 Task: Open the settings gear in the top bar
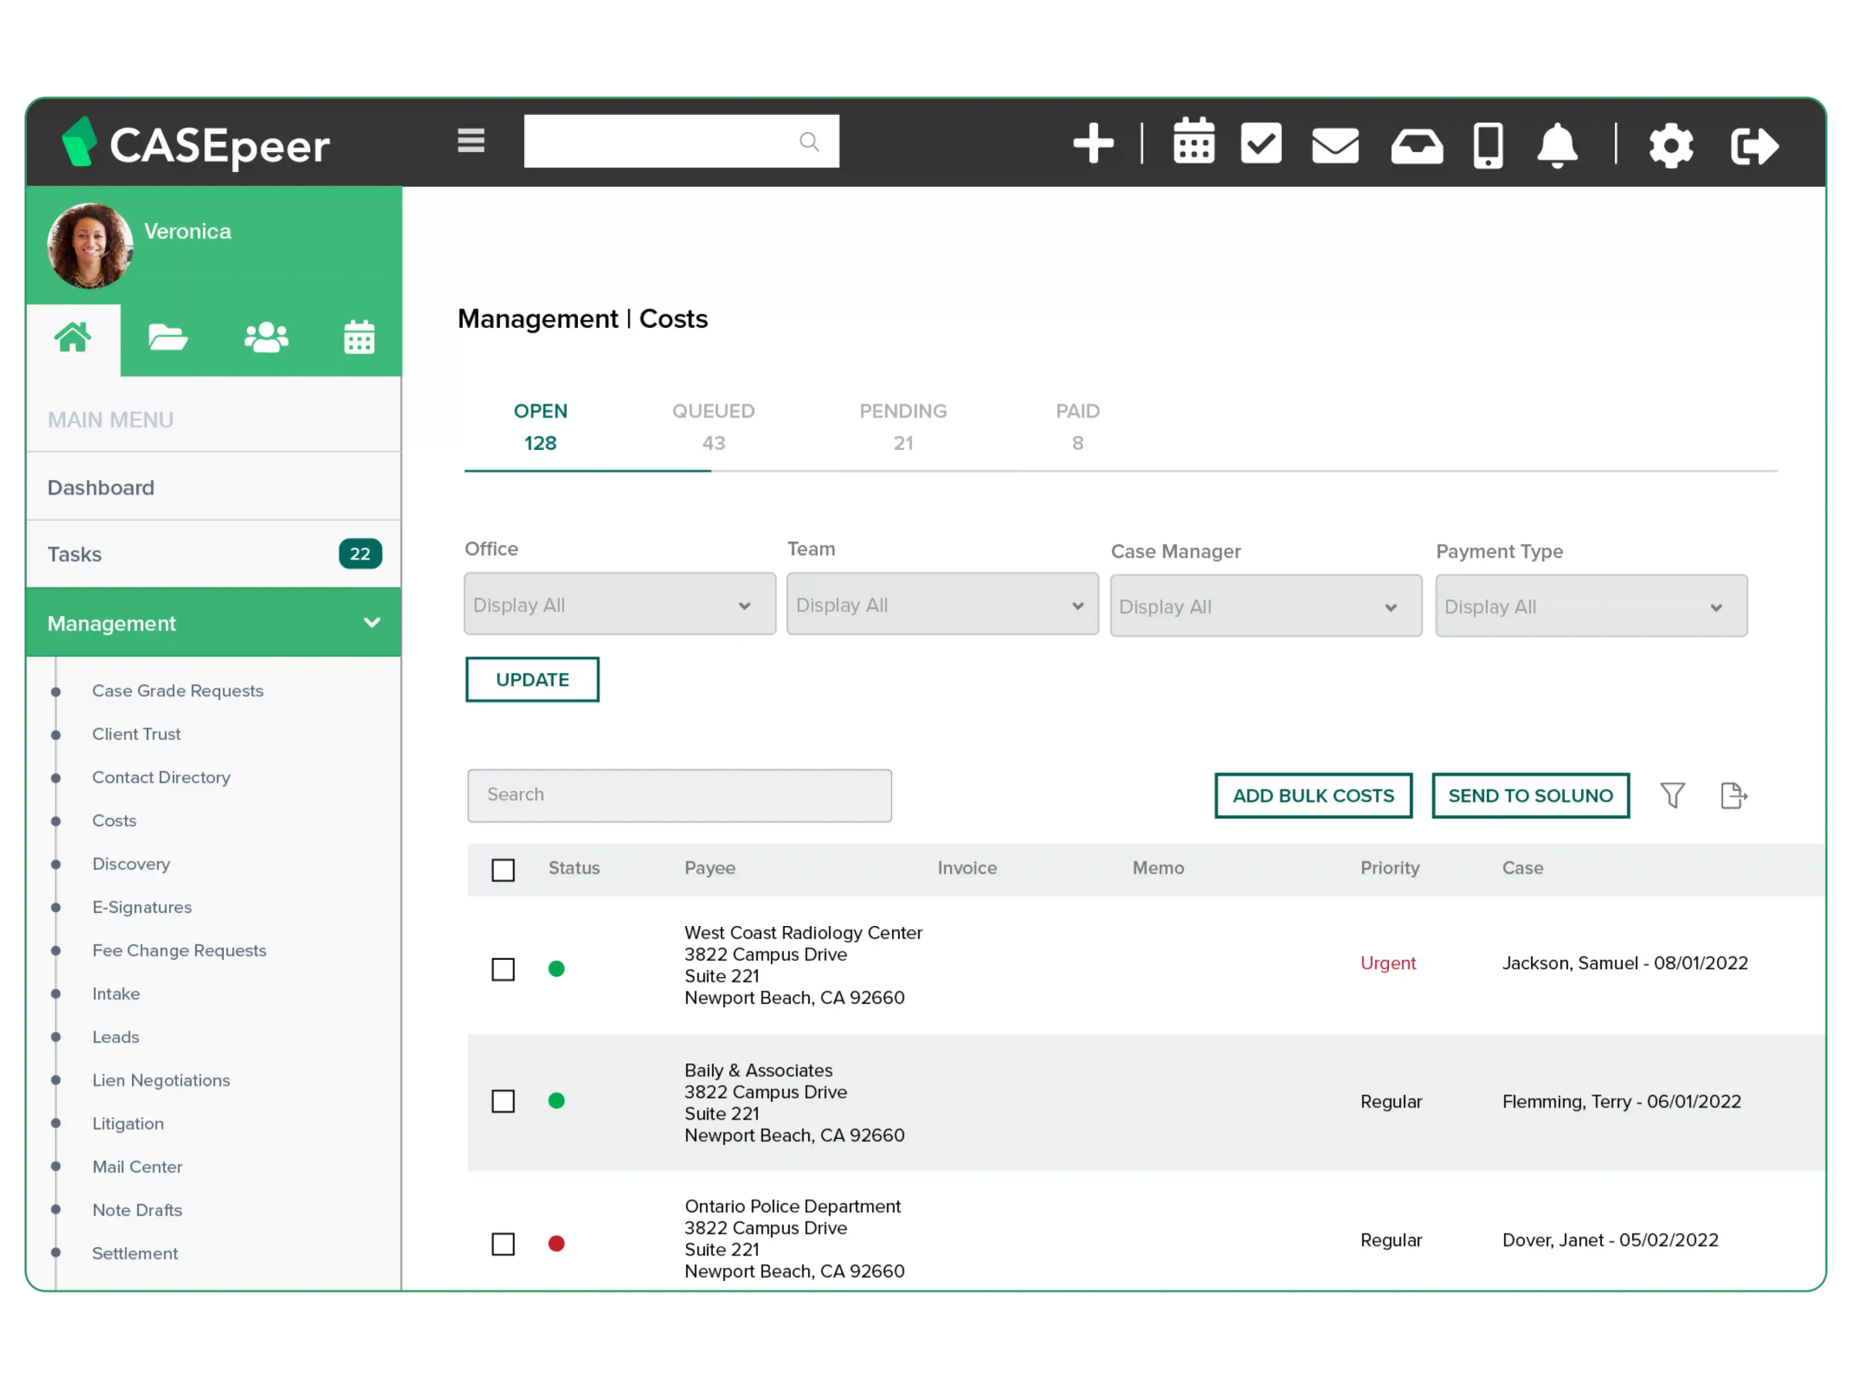(1671, 144)
